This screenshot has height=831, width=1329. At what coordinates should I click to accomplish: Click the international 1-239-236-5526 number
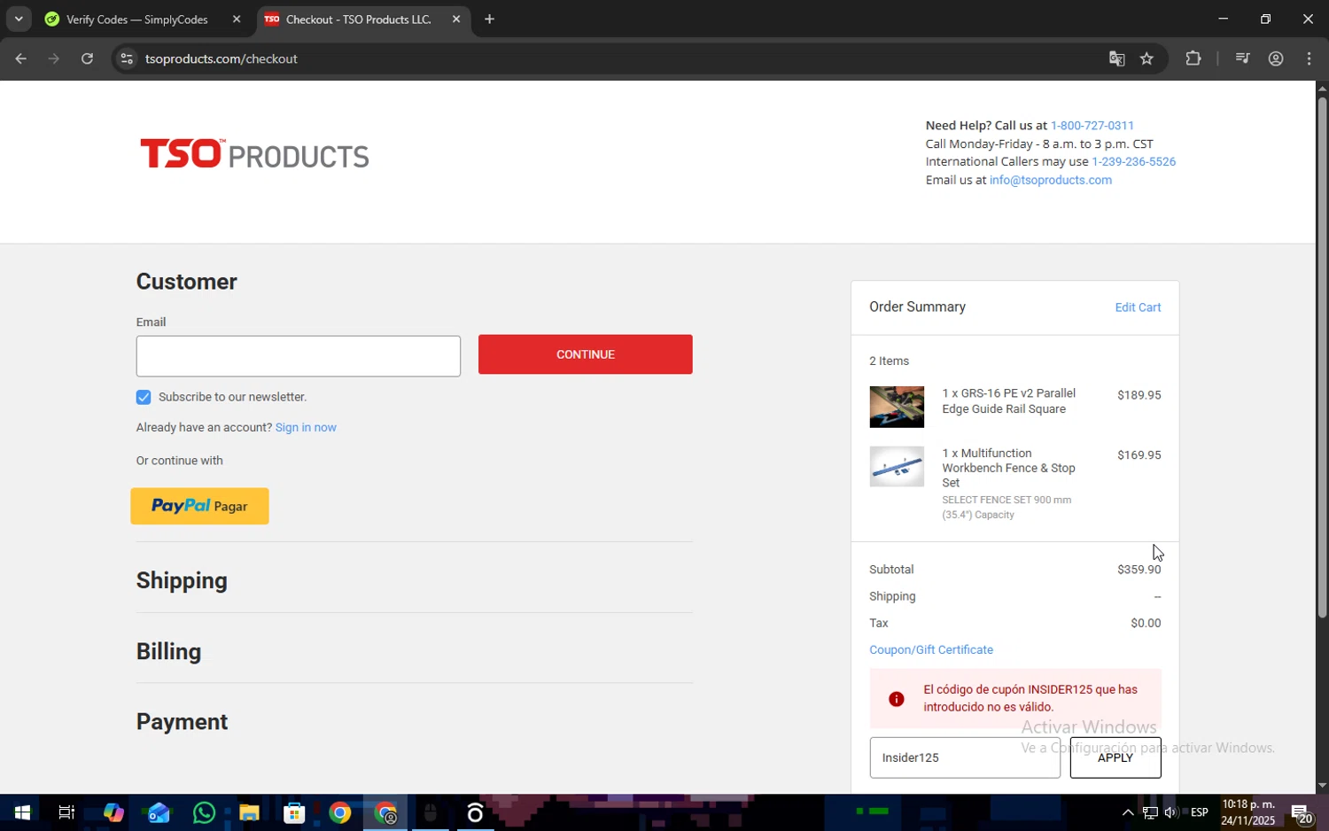1133,161
